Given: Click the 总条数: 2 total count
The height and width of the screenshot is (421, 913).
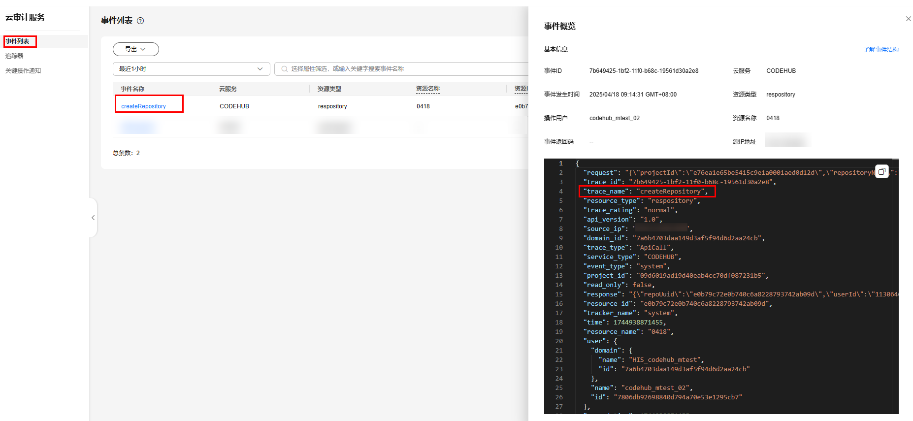Looking at the screenshot, I should coord(126,153).
